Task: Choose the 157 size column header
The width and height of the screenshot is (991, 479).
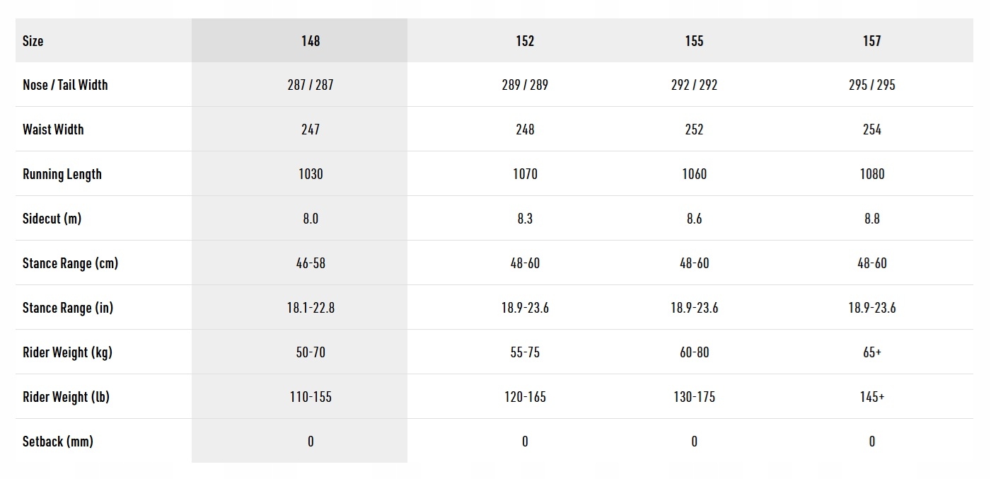Action: (x=871, y=41)
